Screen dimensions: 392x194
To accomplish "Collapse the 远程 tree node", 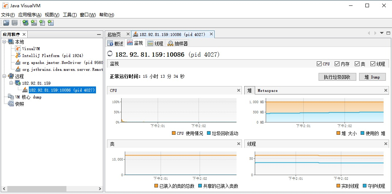I will 4,76.
